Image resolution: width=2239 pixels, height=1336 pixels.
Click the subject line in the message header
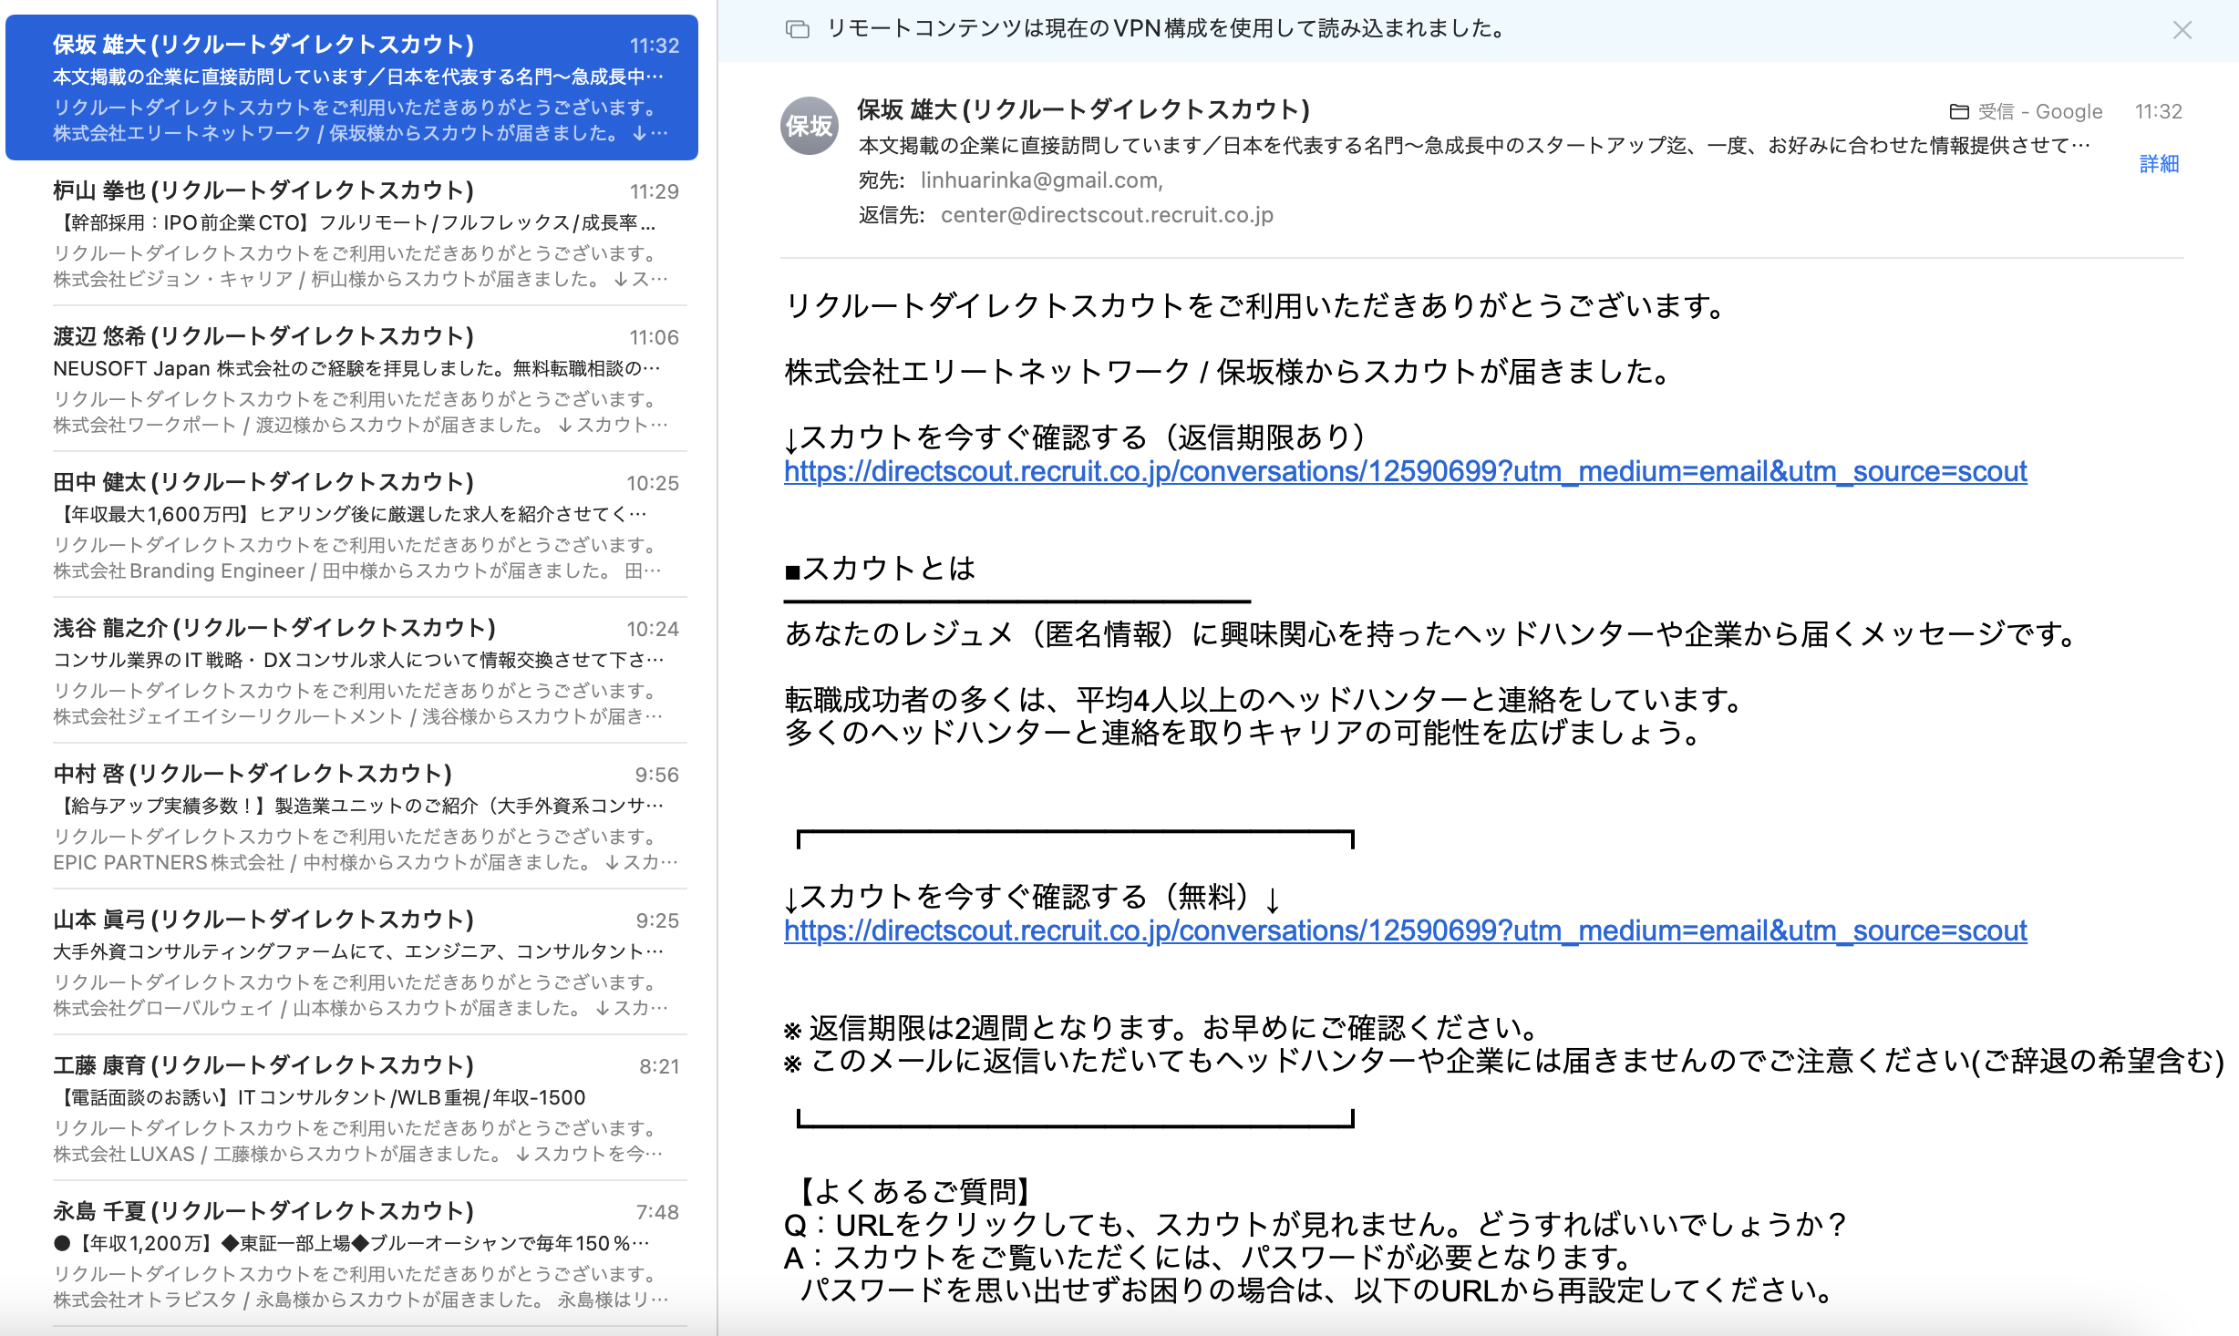(1474, 146)
